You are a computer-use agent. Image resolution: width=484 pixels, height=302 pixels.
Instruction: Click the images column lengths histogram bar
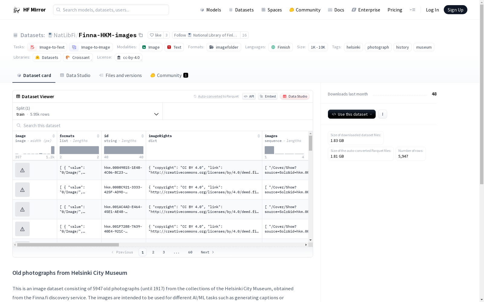[x=269, y=150]
